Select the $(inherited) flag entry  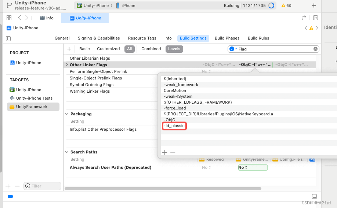tap(175, 79)
